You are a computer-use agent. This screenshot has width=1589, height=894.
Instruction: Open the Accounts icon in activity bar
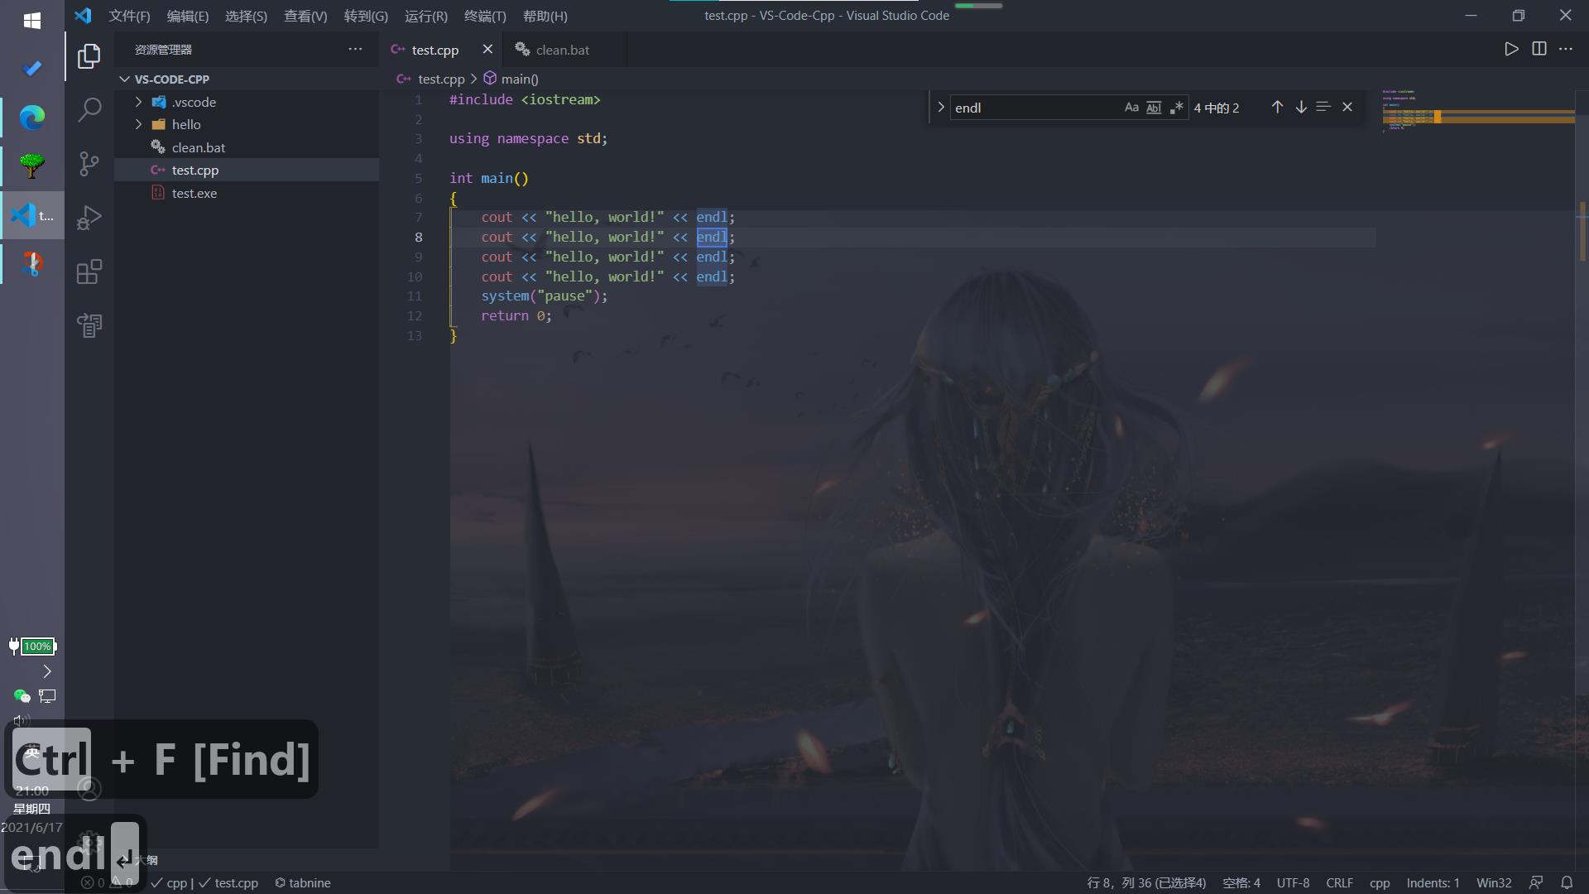[x=89, y=788]
